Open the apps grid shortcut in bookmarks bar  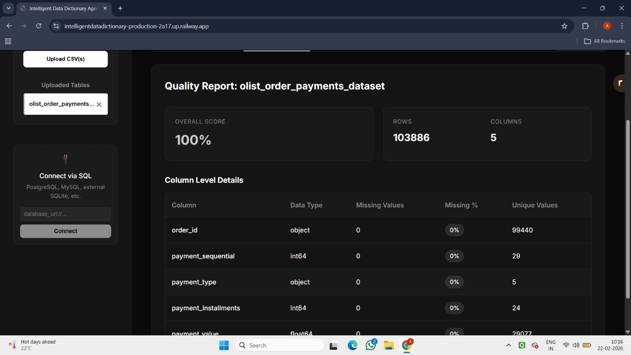[8, 41]
